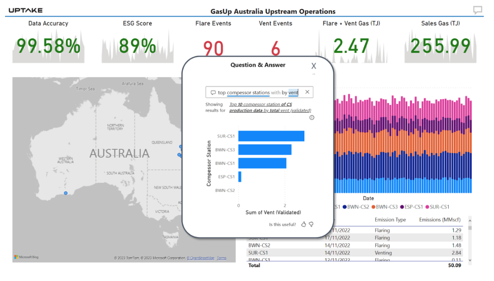Click the Q&A question input field

(259, 92)
